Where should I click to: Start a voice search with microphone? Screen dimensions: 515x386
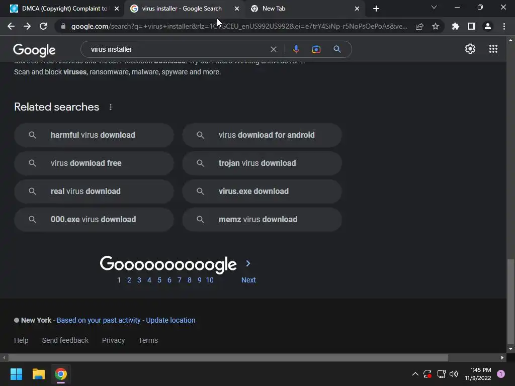point(296,49)
